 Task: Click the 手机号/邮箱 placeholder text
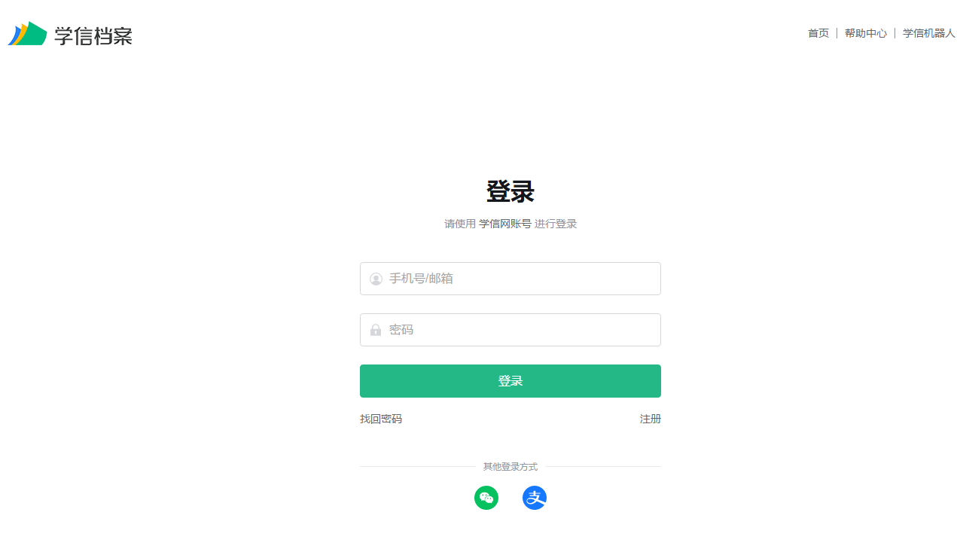[x=421, y=279]
